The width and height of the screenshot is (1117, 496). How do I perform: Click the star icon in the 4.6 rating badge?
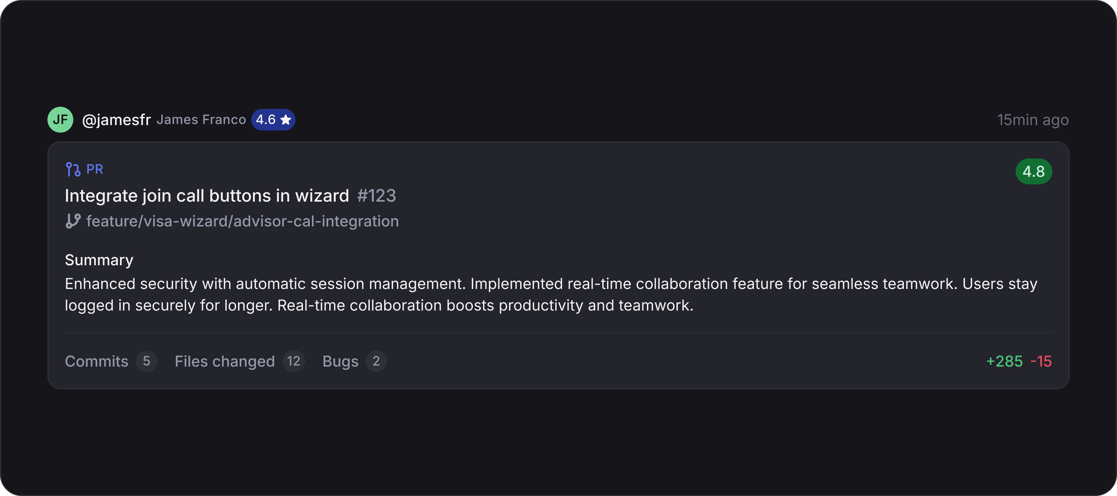(x=286, y=119)
